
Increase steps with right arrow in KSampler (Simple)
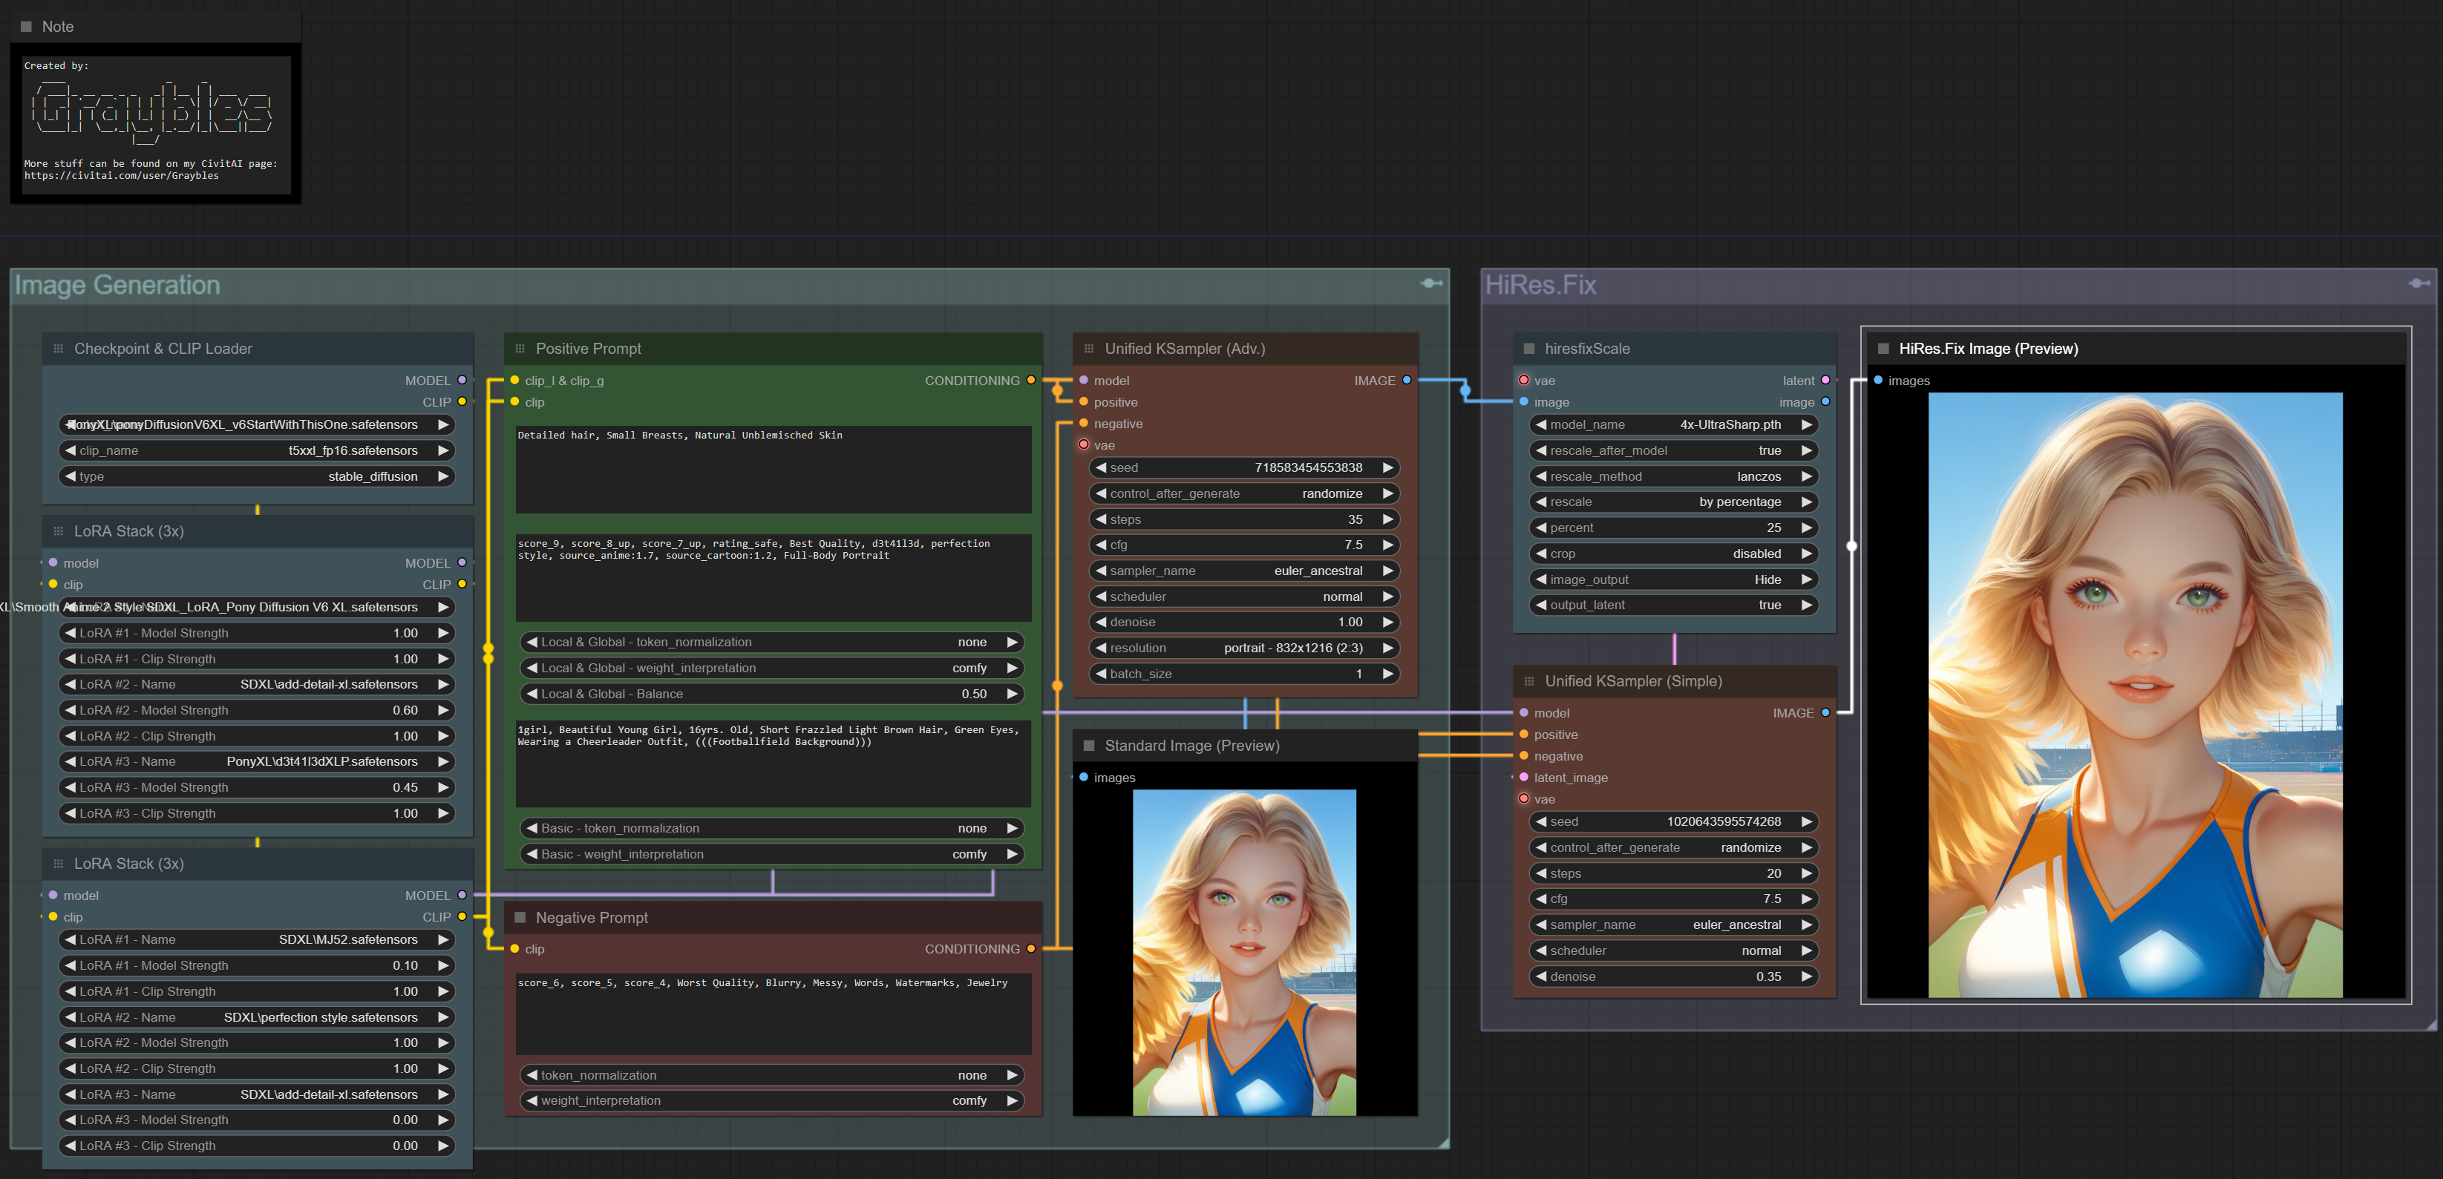1807,873
